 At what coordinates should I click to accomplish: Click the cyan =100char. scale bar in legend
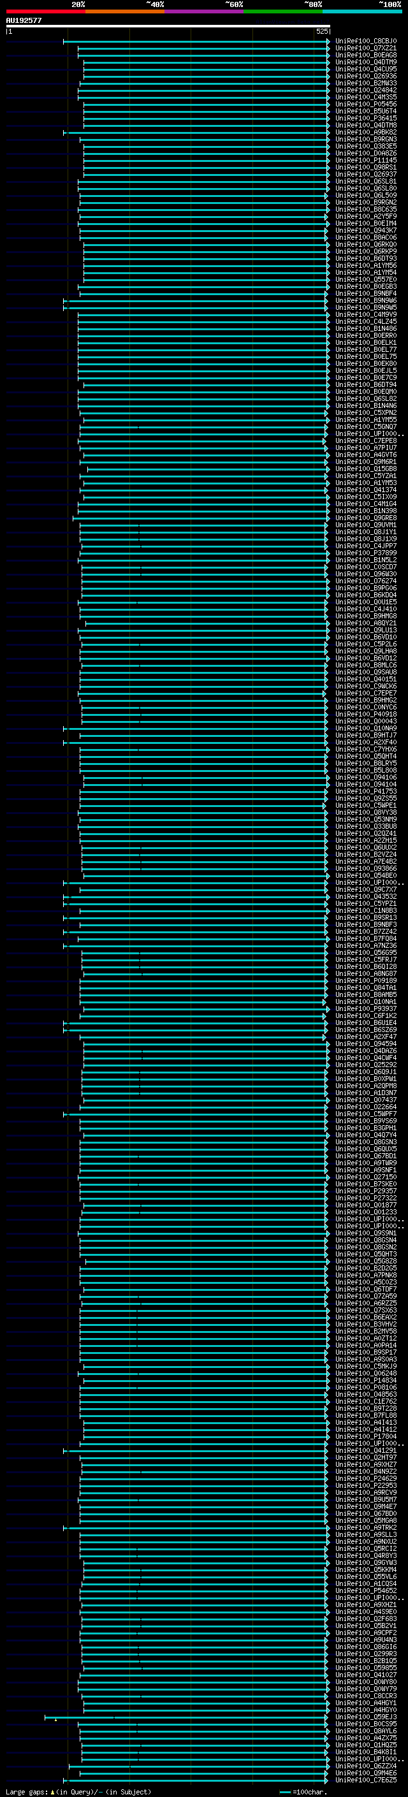point(285,1792)
